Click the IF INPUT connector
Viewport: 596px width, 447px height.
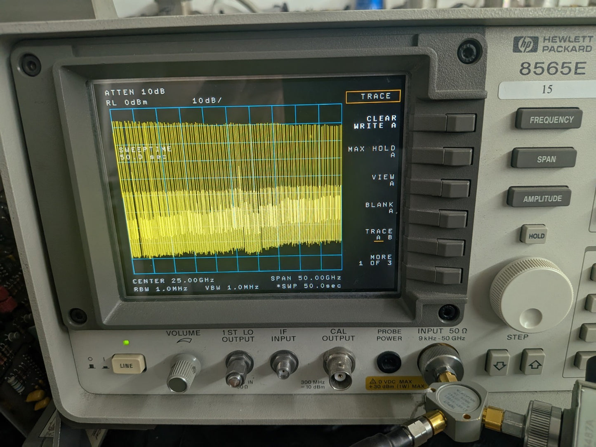284,364
